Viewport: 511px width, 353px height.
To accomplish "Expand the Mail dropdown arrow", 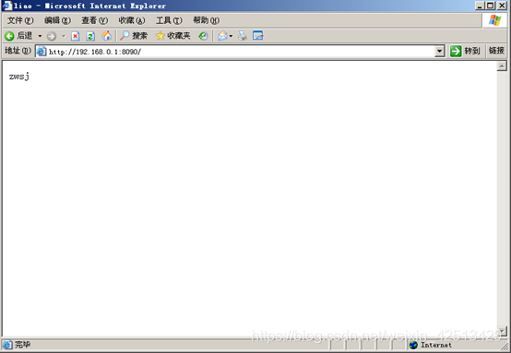I will [x=231, y=36].
